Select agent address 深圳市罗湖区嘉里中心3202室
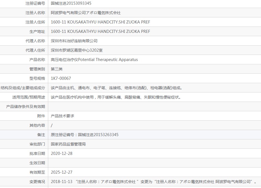This screenshot has width=261, height=188. coord(77,50)
